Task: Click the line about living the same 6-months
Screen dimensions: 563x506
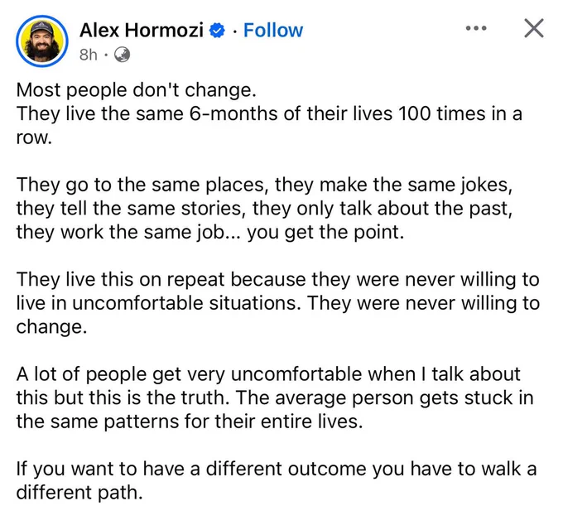Action: [269, 113]
